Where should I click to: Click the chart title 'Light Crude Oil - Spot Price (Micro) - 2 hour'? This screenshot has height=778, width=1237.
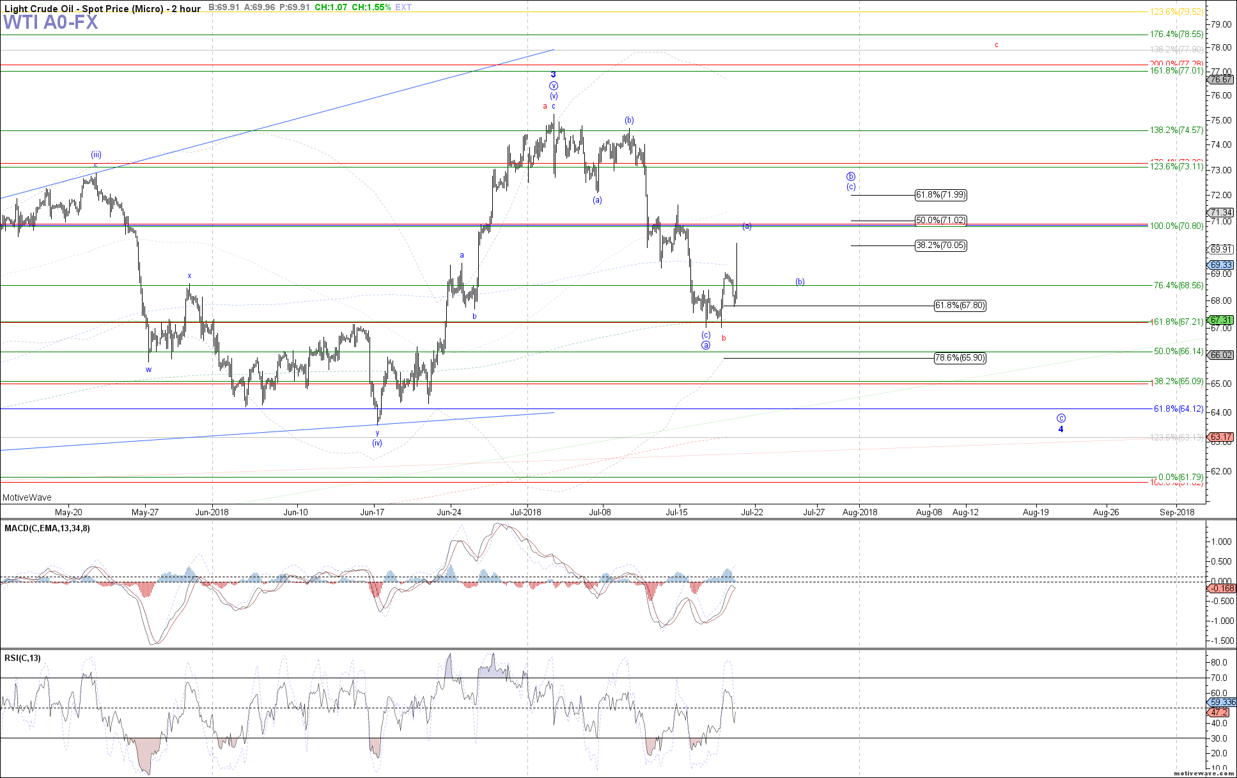click(x=102, y=8)
